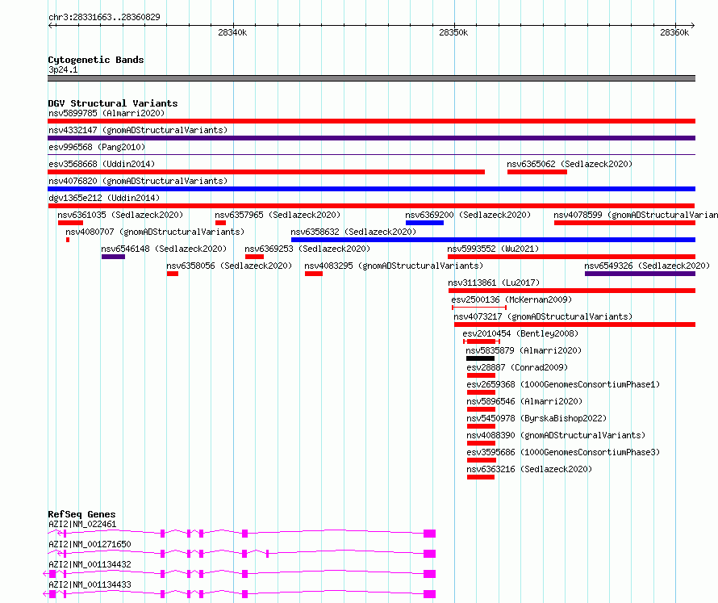Click the 28360k ruler tick label
This screenshot has height=603, width=718.
674,32
